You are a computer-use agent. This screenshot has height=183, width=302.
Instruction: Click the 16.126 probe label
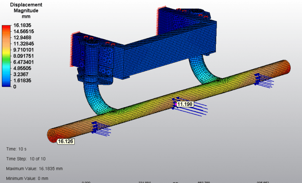pos(65,141)
